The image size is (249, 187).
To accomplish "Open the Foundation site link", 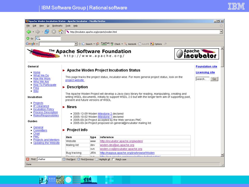I will click(206, 66).
